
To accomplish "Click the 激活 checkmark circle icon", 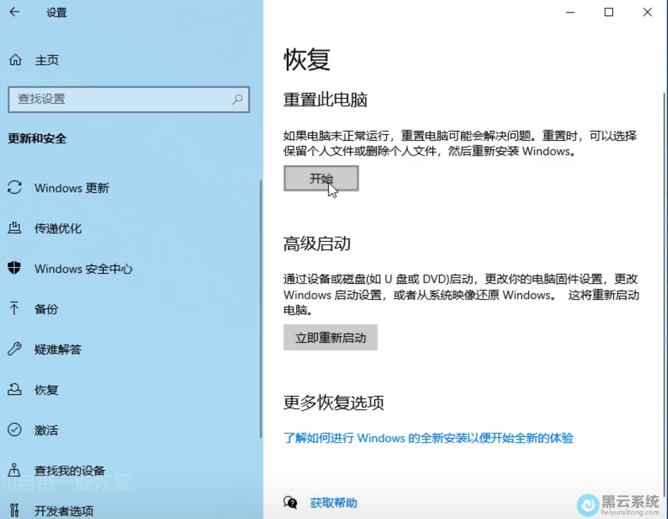I will pos(15,430).
